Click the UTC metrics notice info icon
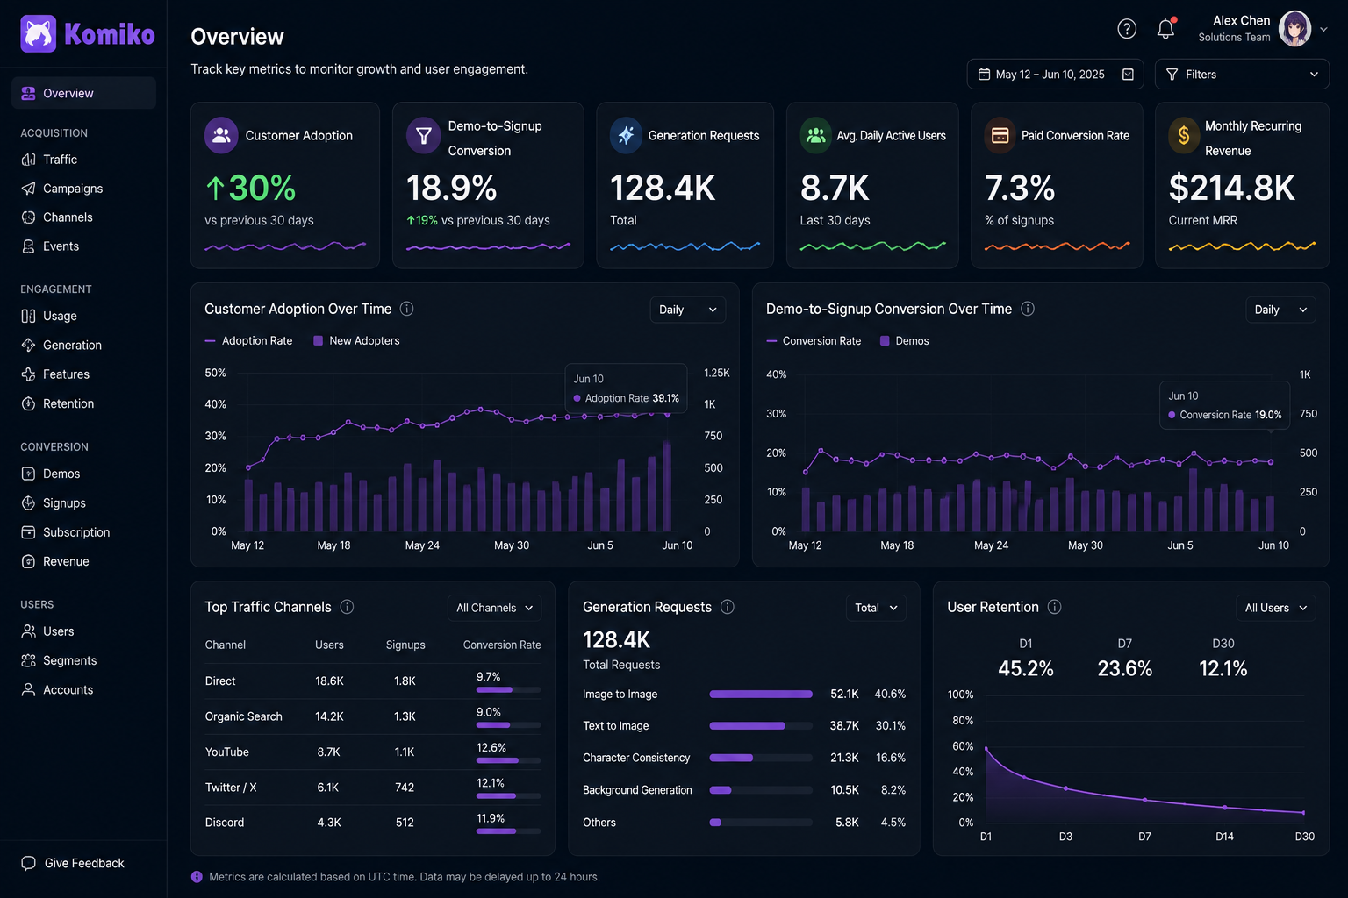 pyautogui.click(x=197, y=877)
